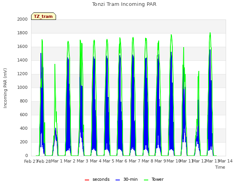249x187 pixels.
Task: Select the 'seconds' legend label
Action: click(101, 179)
